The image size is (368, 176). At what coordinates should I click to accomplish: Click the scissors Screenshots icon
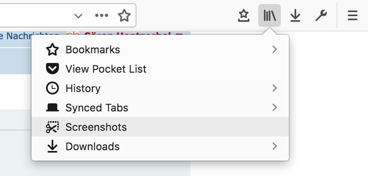tap(52, 127)
